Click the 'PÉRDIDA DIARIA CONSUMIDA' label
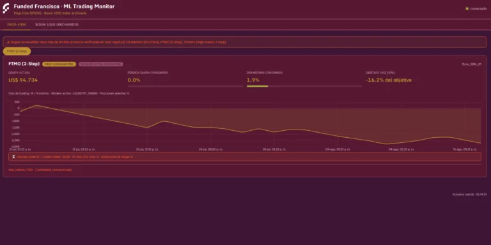The width and height of the screenshot is (491, 245). (x=148, y=73)
